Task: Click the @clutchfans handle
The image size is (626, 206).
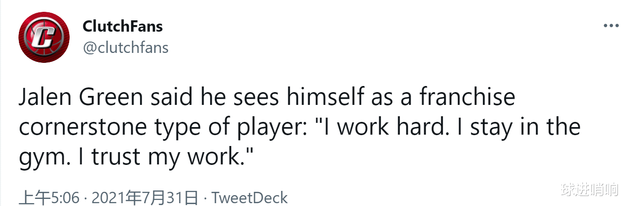Action: point(125,47)
